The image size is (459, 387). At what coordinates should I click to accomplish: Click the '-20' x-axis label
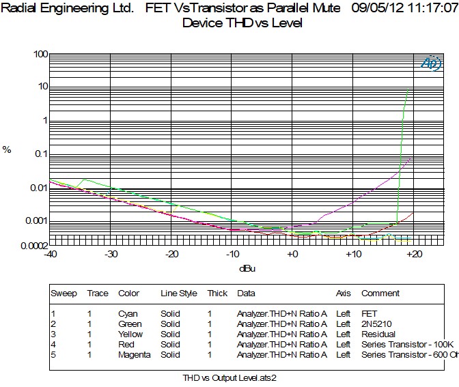pyautogui.click(x=172, y=254)
